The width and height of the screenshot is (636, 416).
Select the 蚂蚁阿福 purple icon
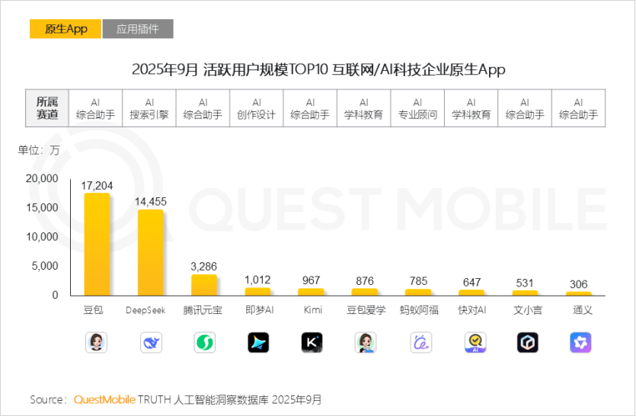420,343
